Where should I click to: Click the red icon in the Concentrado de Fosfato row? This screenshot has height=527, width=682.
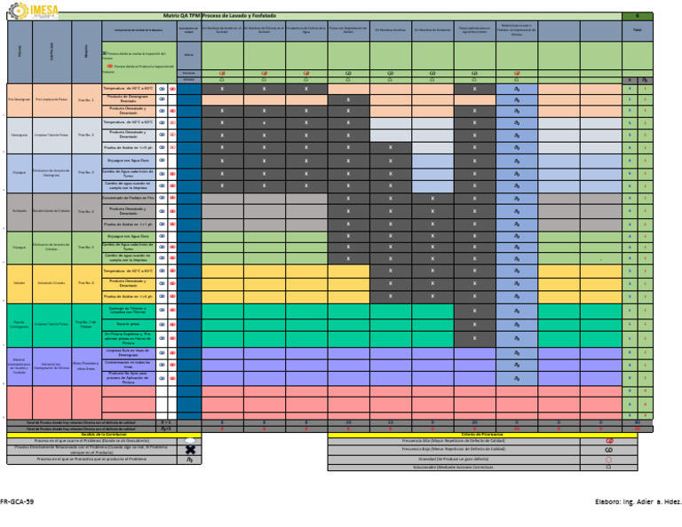click(172, 198)
